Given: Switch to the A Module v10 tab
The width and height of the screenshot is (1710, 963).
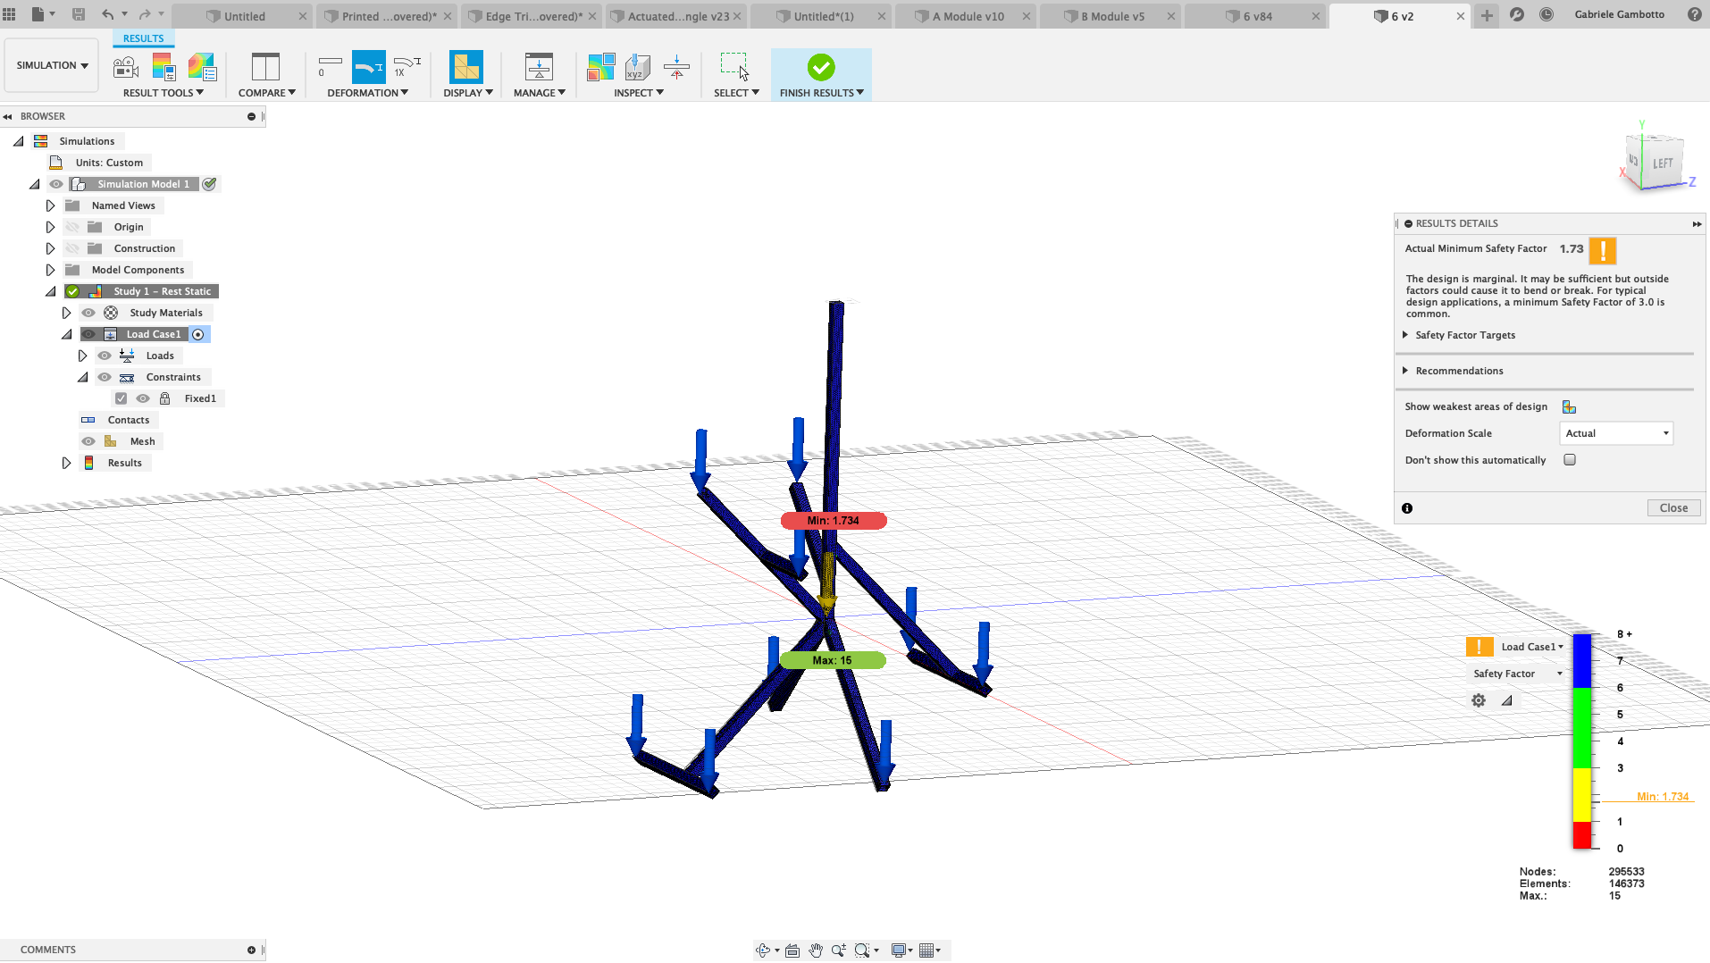Looking at the screenshot, I should 966,15.
